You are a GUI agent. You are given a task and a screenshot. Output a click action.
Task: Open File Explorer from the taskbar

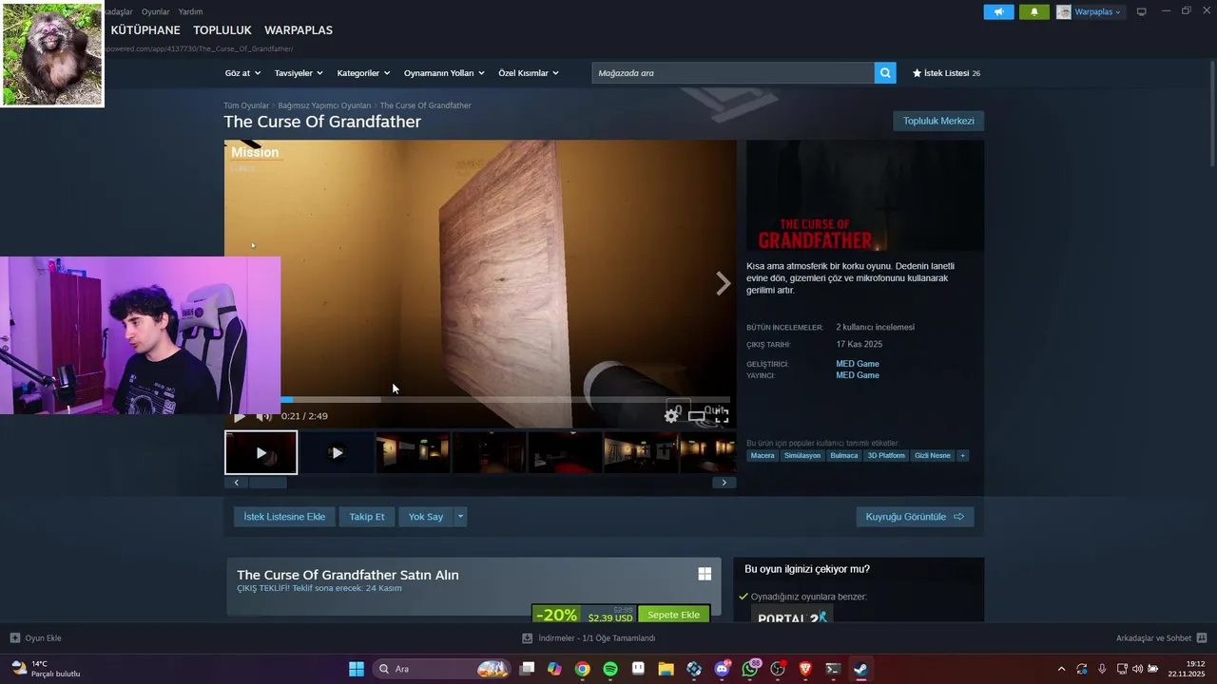point(666,669)
